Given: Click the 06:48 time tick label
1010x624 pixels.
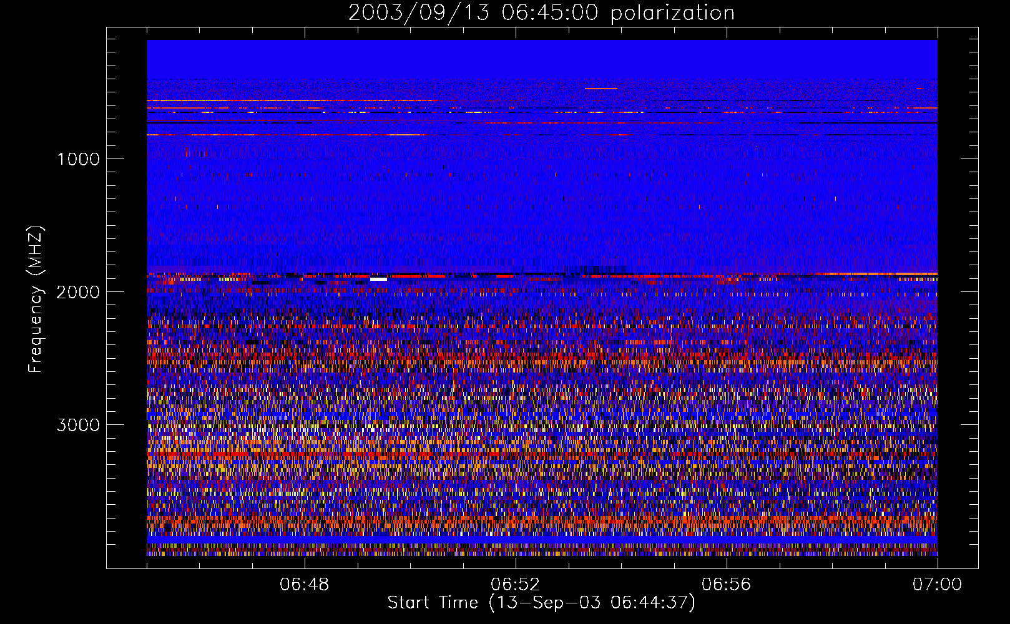Looking at the screenshot, I should (x=305, y=585).
